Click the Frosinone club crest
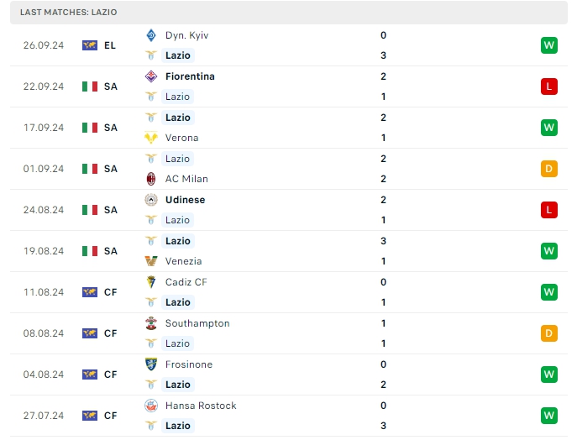Image resolution: width=577 pixels, height=440 pixels. (151, 364)
